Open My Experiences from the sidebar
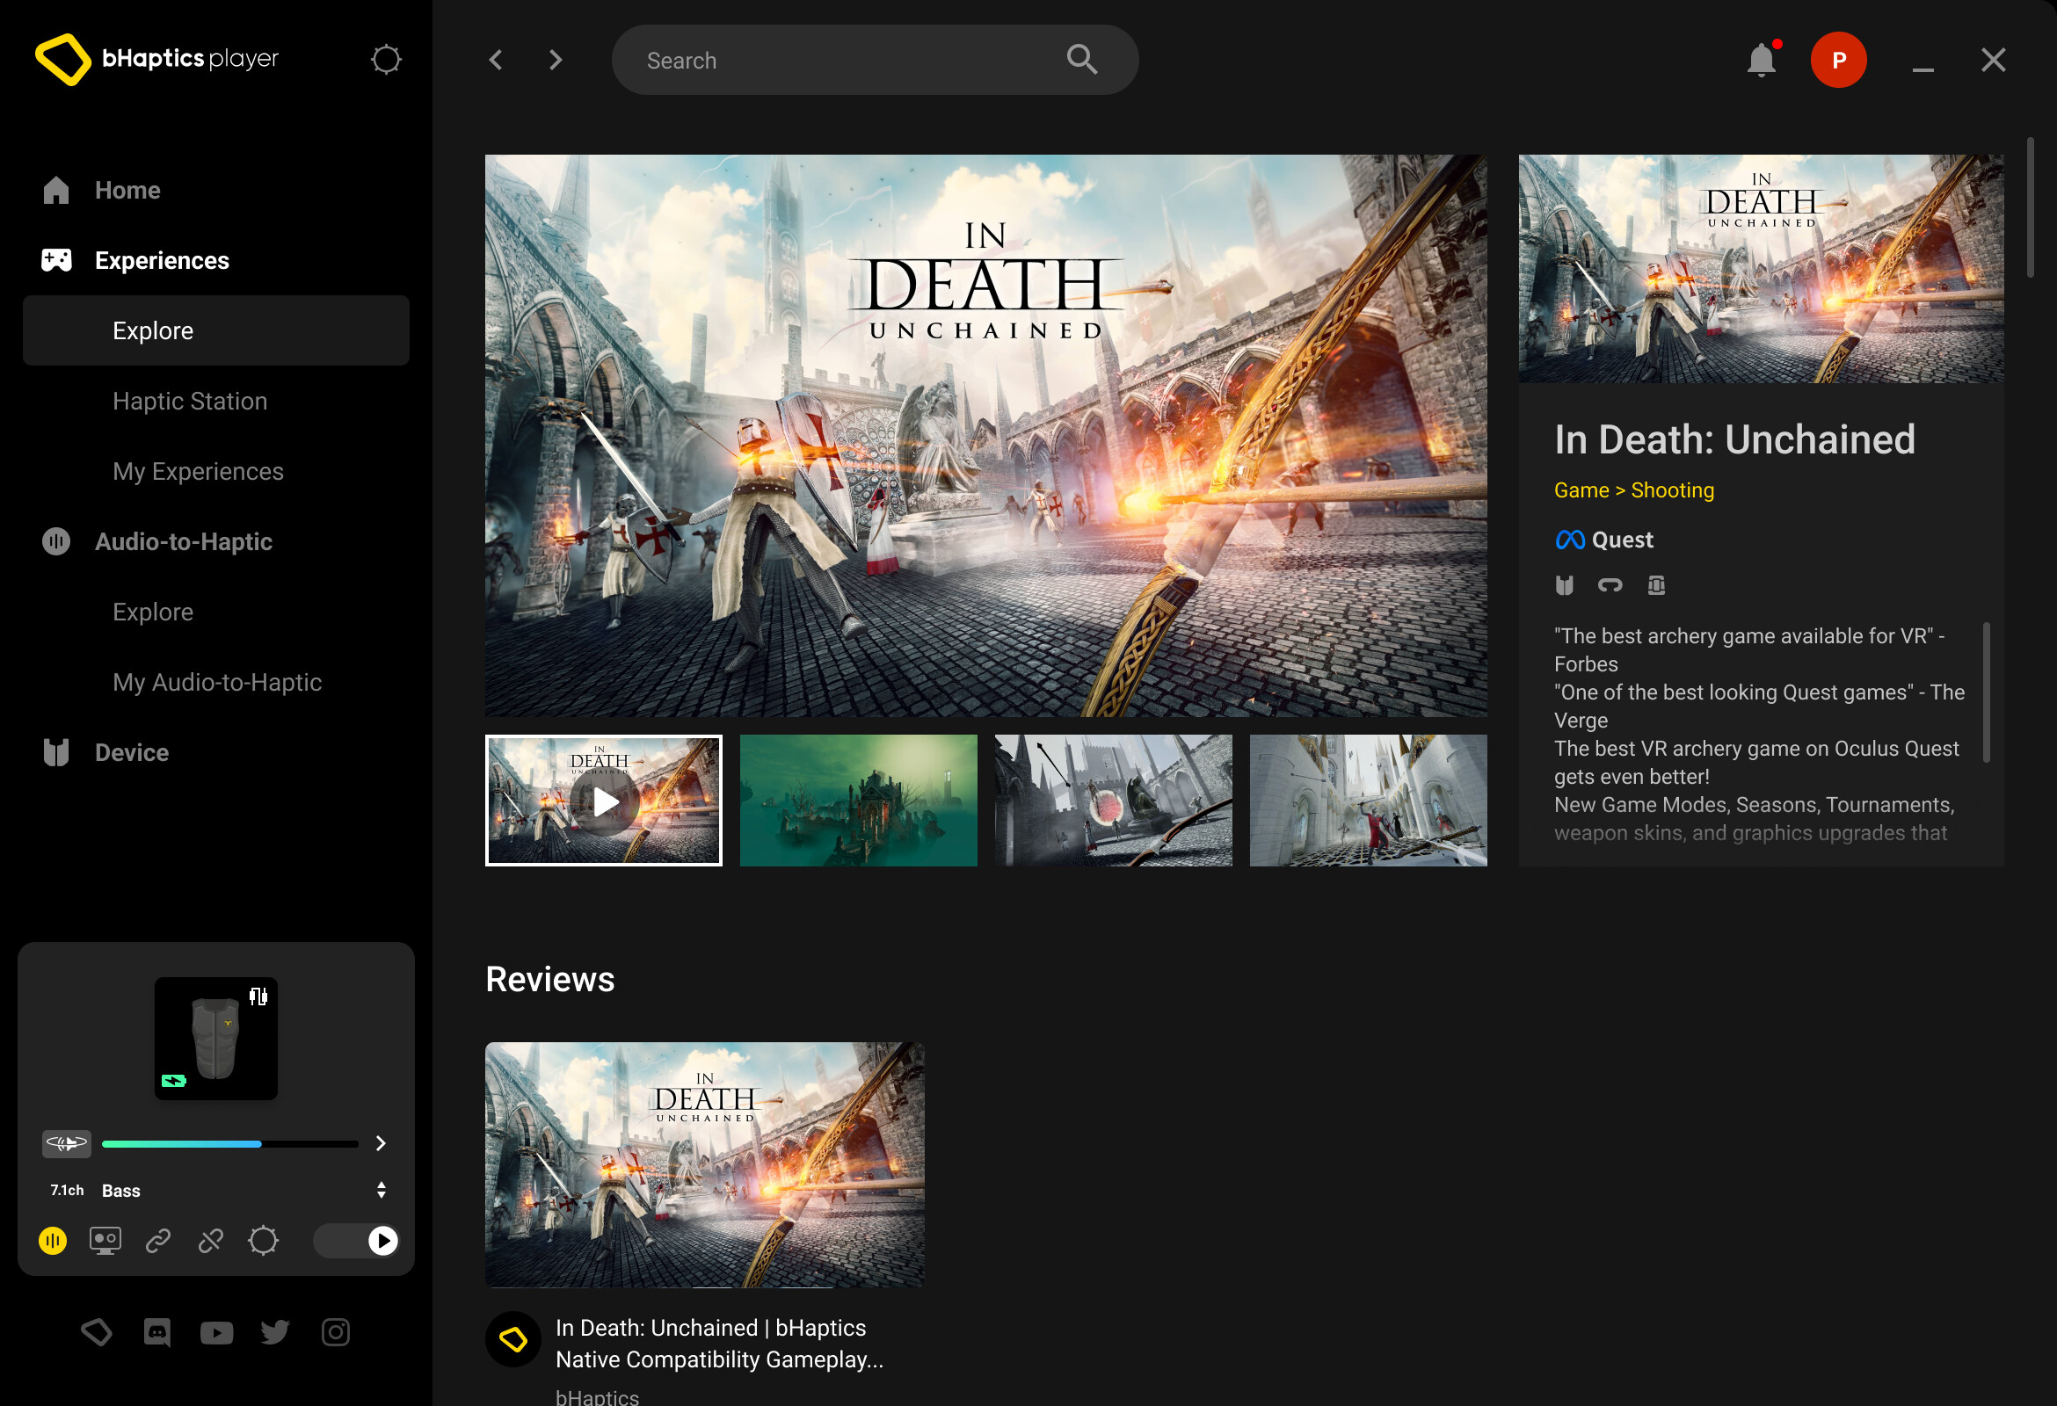The width and height of the screenshot is (2057, 1406). [x=198, y=471]
